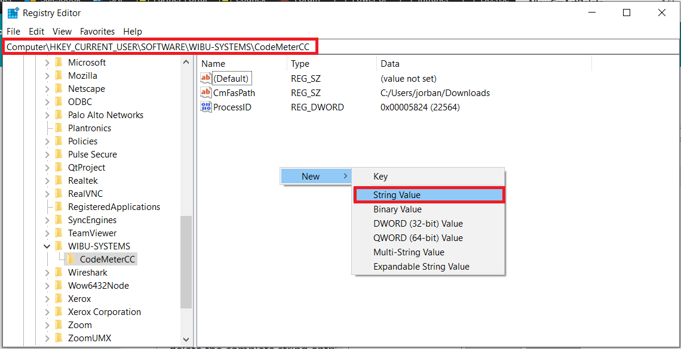
Task: Create a new Binary Value
Action: tap(397, 209)
